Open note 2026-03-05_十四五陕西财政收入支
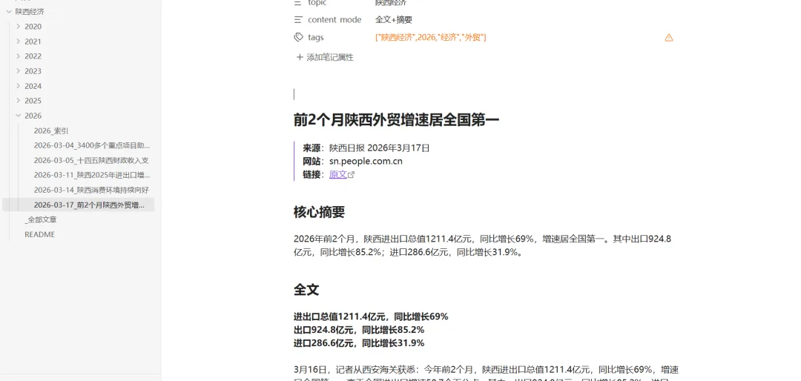The height and width of the screenshot is (381, 801). [x=91, y=160]
